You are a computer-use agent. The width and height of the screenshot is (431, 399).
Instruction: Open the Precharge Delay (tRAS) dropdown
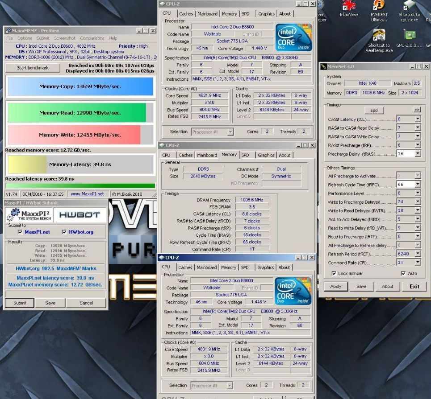[418, 153]
